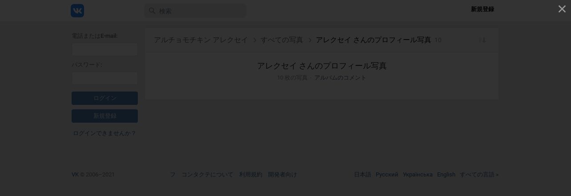Switch language to English

[x=446, y=175]
